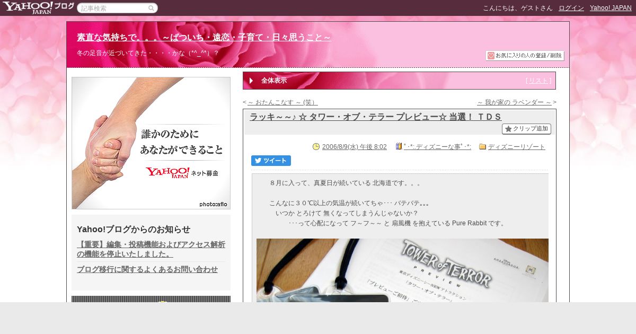Open the ログイン link

coord(571,8)
